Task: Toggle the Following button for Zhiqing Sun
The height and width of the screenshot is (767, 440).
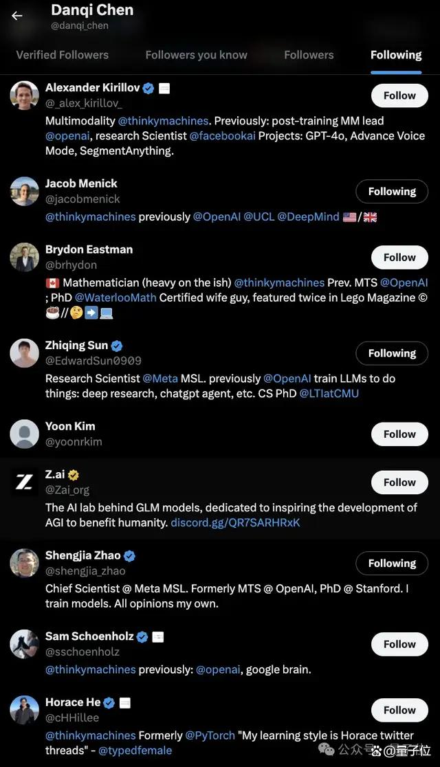Action: (x=392, y=354)
